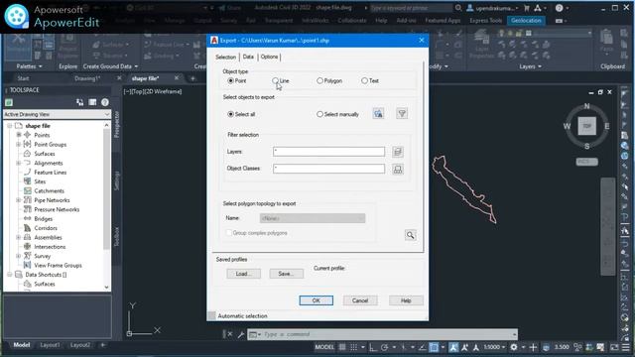Open the WCS dropdown under ViewCube
Screen dimensions: 635x357
586,162
